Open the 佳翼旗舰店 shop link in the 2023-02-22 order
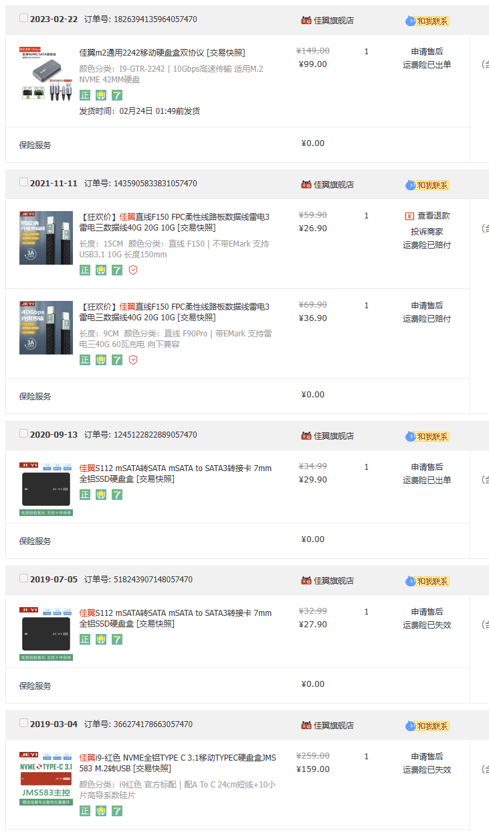This screenshot has height=833, width=489. click(x=334, y=20)
